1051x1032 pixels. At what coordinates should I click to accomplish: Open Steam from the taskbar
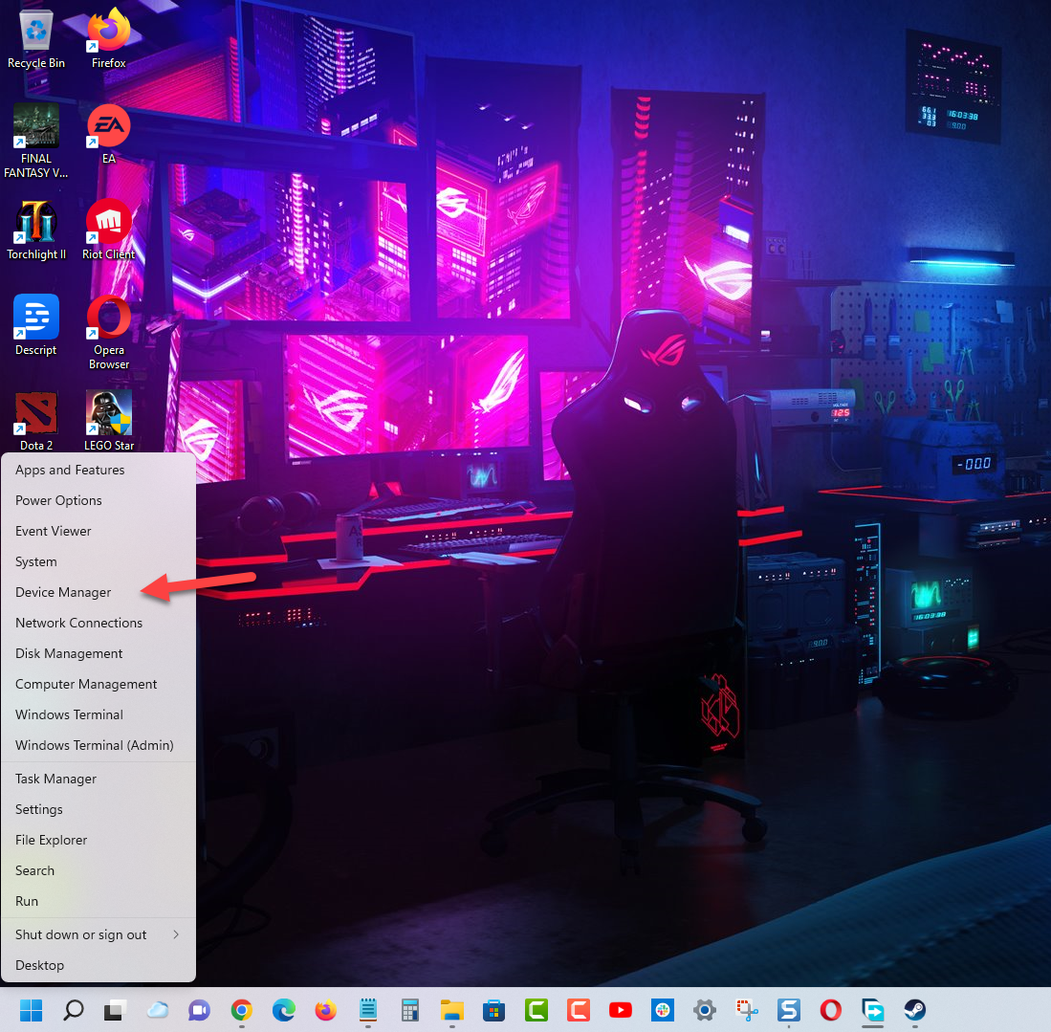pyautogui.click(x=915, y=1010)
